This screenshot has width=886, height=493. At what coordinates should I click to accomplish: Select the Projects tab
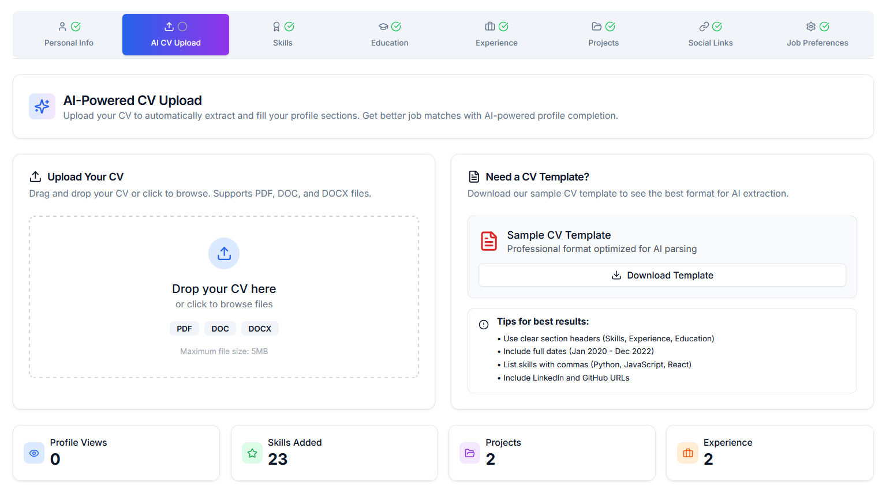point(603,35)
